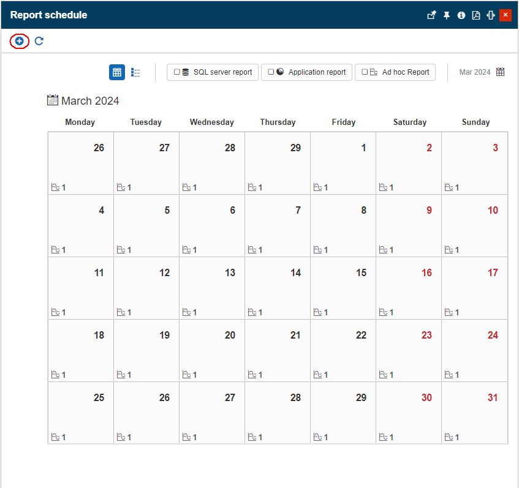Check the Ad hoc Report filter box

365,72
